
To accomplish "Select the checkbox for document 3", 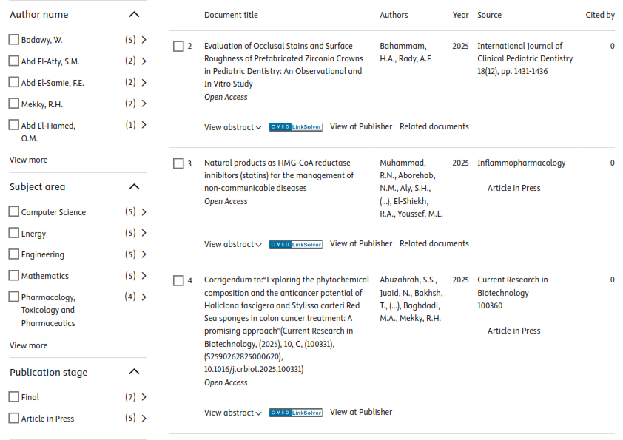I will point(178,163).
